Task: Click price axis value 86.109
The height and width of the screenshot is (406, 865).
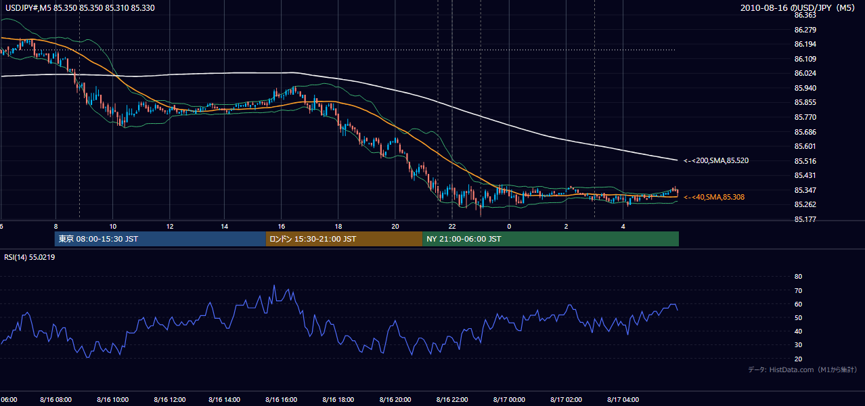Action: pyautogui.click(x=805, y=59)
